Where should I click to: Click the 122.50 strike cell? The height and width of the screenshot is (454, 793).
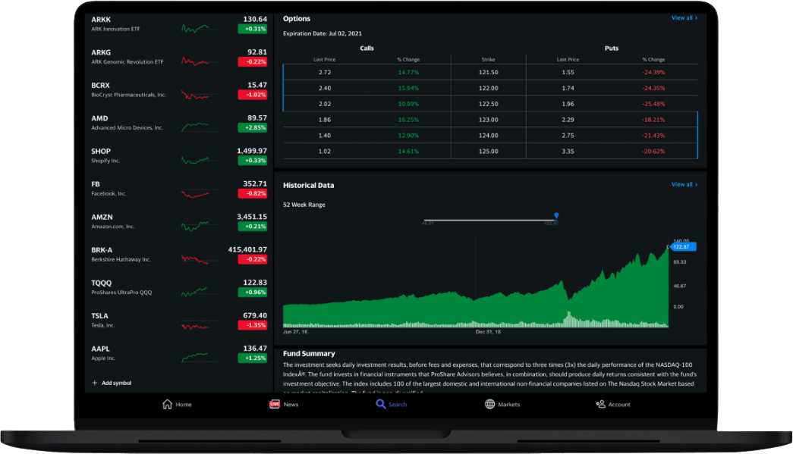488,104
